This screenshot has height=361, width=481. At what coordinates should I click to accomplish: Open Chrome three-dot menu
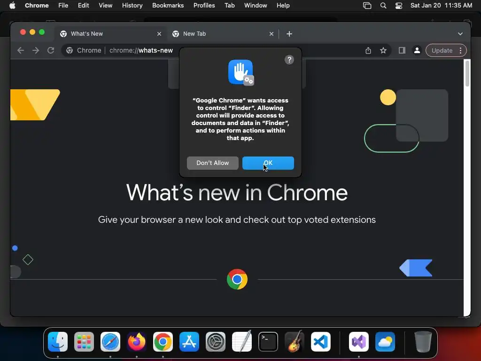point(460,50)
